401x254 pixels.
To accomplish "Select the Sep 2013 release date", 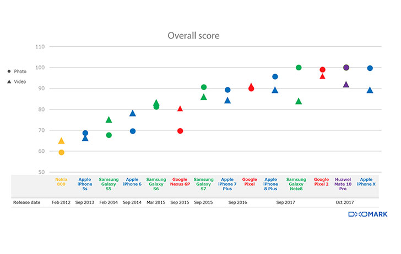I will tap(85, 202).
